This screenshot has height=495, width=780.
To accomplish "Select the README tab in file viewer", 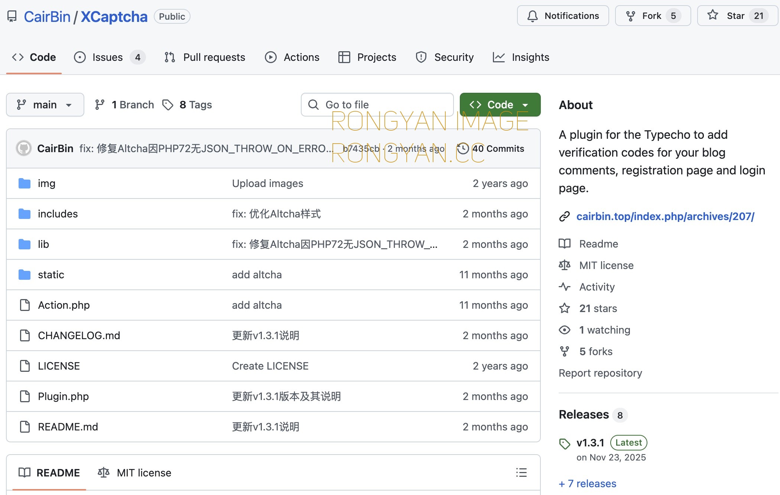I will tap(49, 473).
